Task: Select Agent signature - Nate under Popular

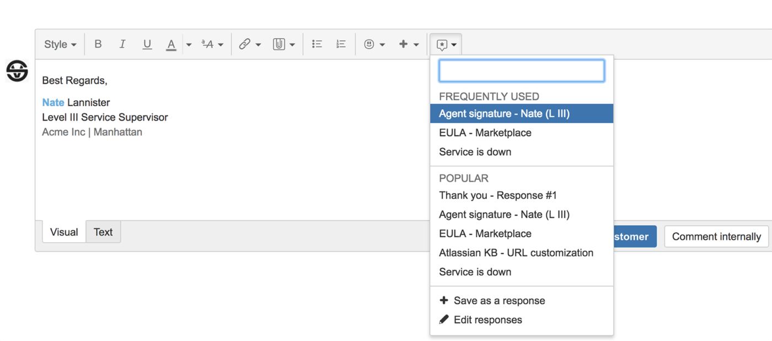Action: point(522,215)
